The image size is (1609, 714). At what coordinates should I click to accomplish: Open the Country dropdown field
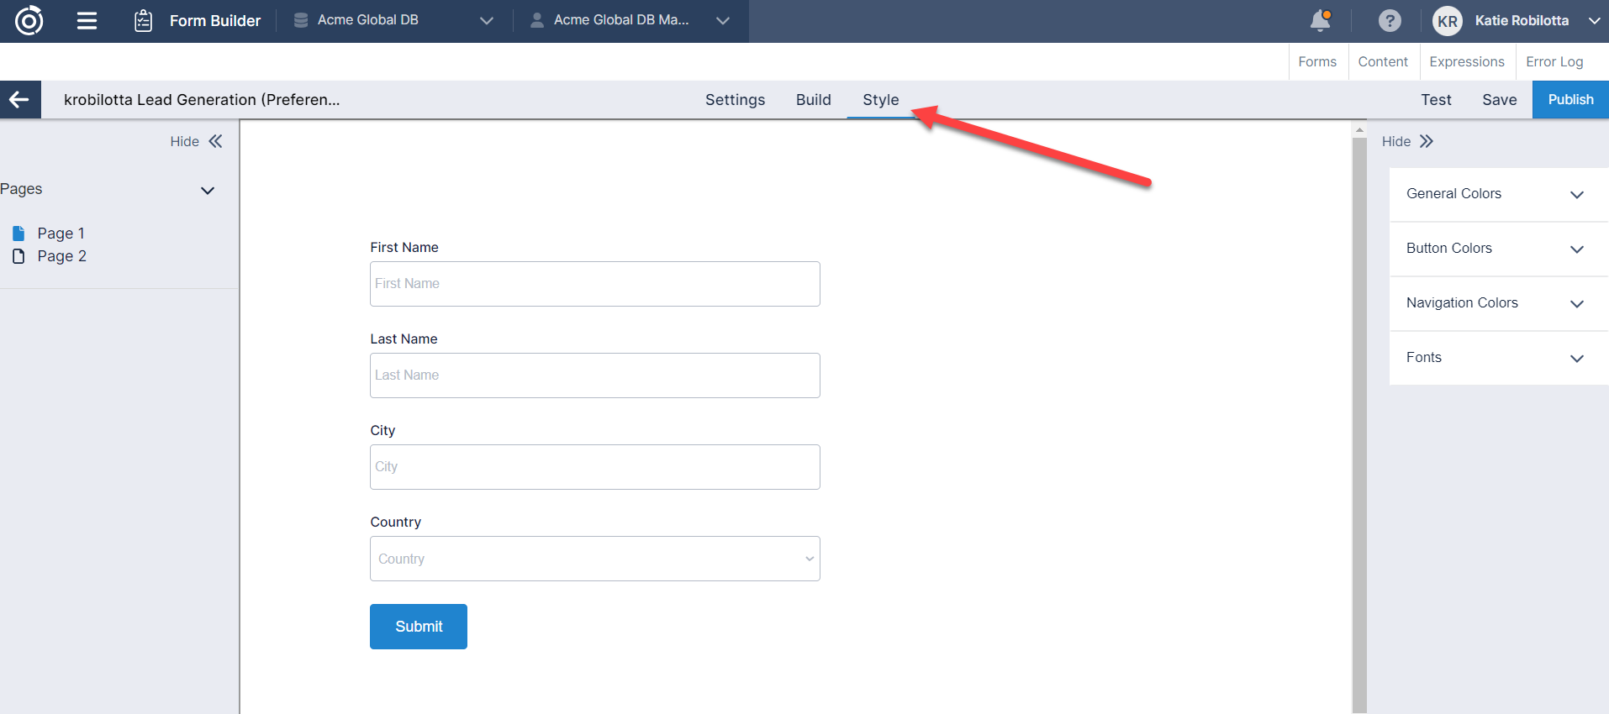(x=594, y=559)
